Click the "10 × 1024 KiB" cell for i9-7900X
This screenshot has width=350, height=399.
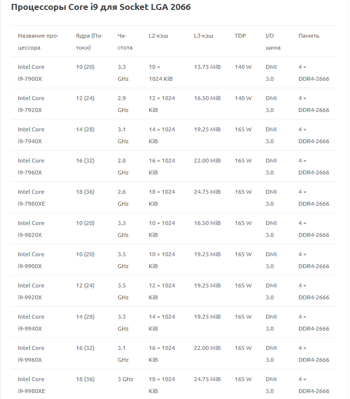tap(160, 73)
